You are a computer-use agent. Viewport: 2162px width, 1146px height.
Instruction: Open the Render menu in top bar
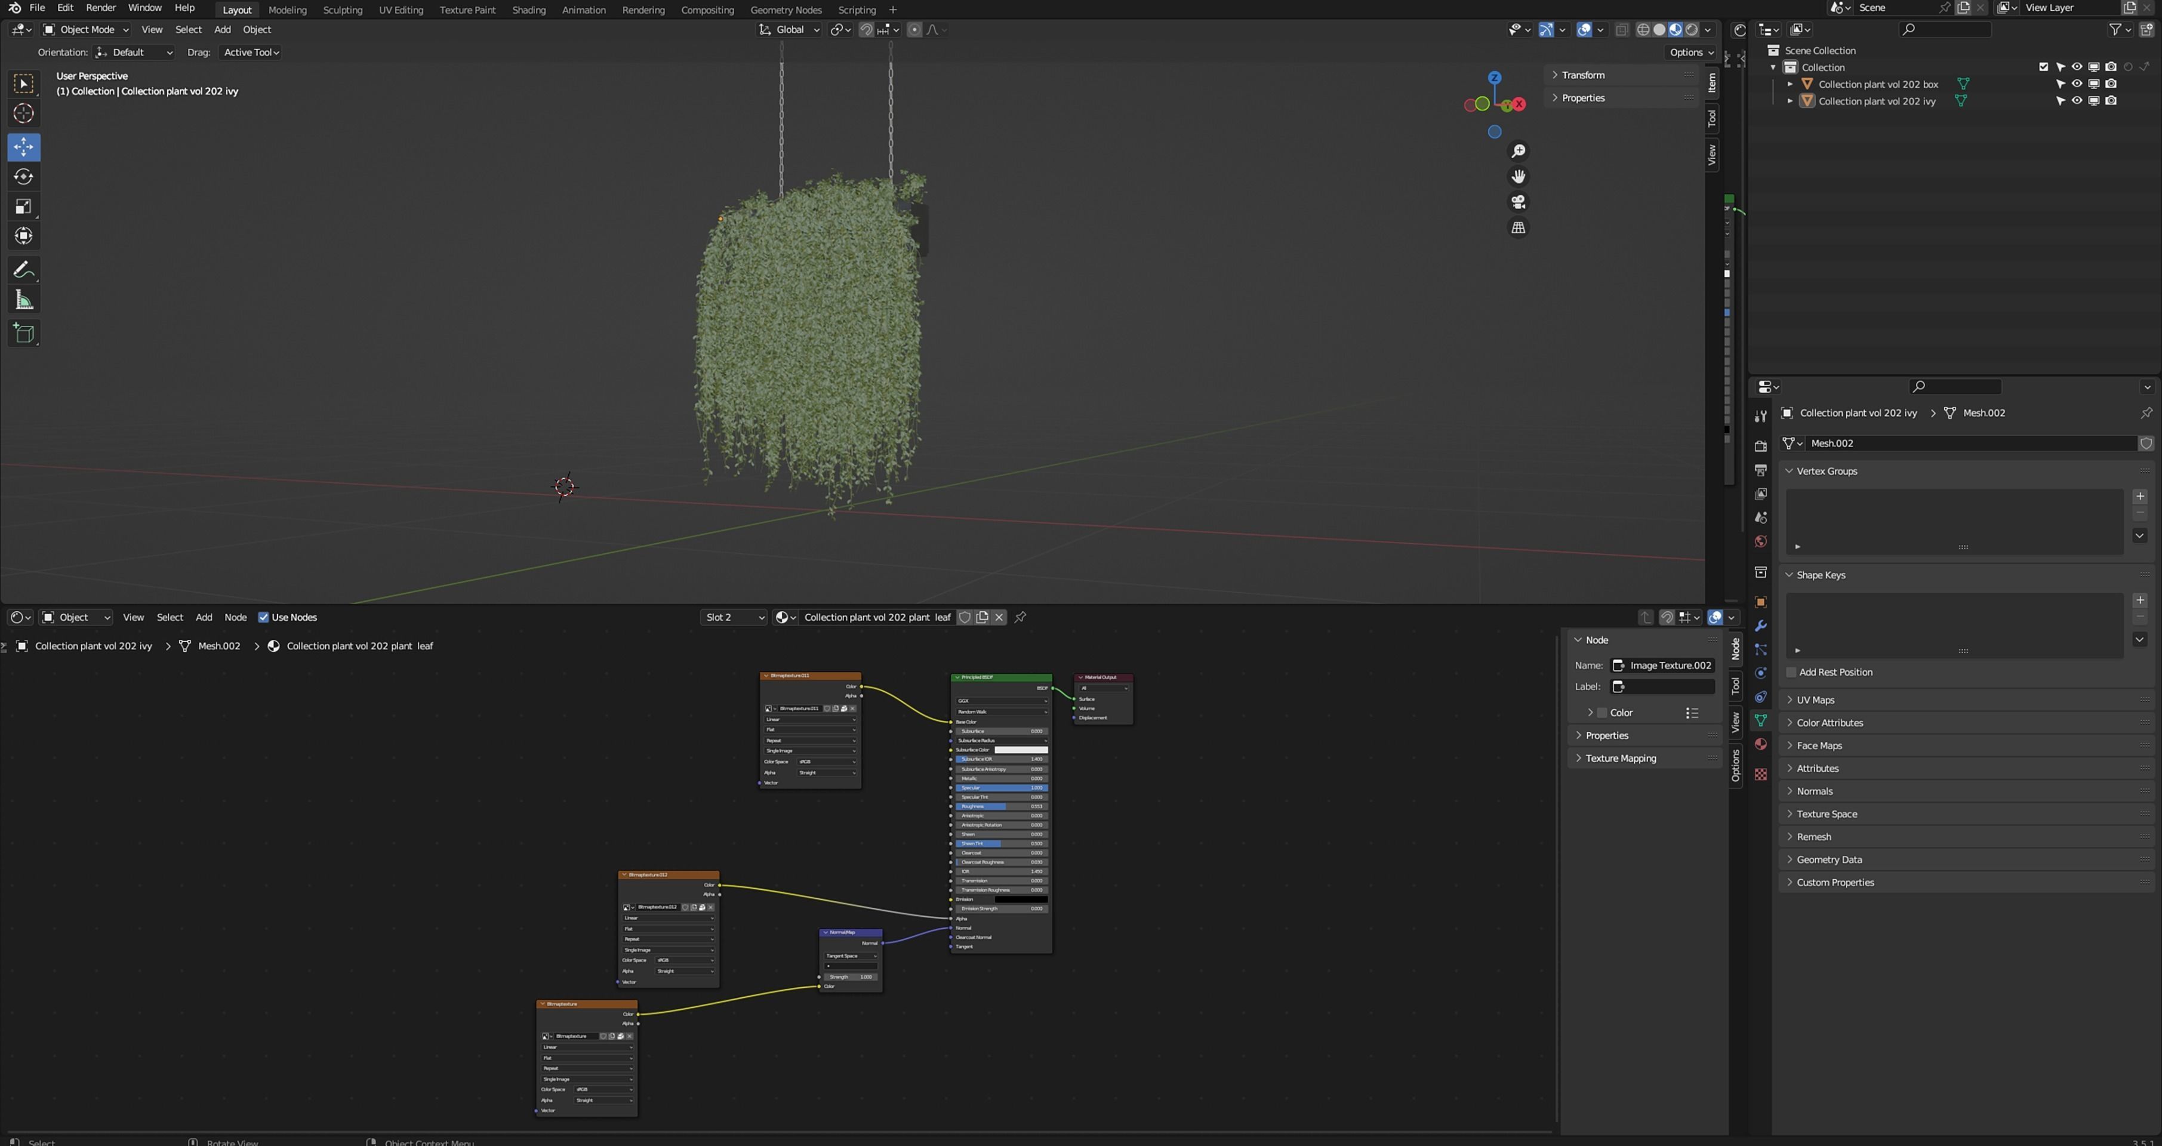[101, 8]
